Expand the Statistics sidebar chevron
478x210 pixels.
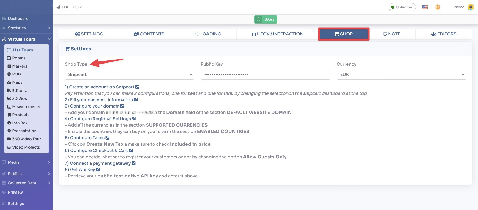[49, 28]
